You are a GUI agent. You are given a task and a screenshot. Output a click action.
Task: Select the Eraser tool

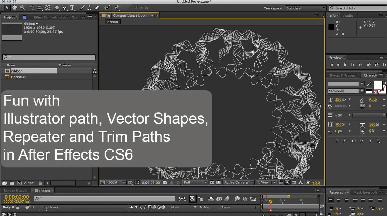click(97, 8)
